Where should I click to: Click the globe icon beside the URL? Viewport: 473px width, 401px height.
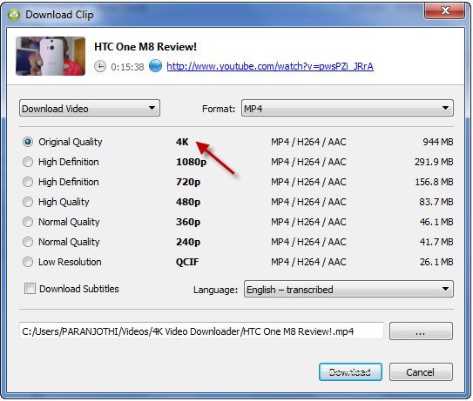tap(155, 66)
